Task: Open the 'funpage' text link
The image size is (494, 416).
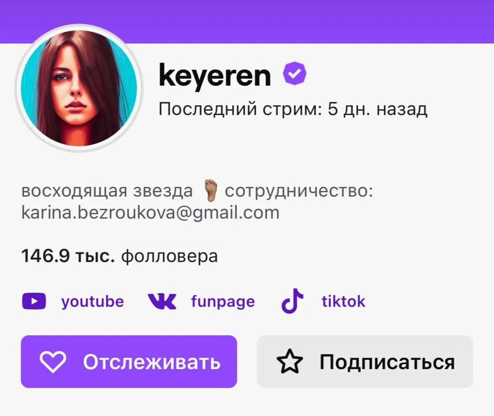Action: tap(223, 301)
